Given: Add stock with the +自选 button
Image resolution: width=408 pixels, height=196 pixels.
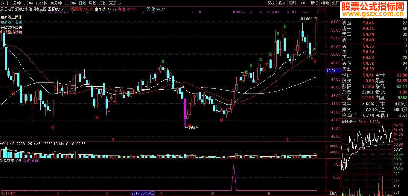Looking at the screenshot, I should pos(325,3).
